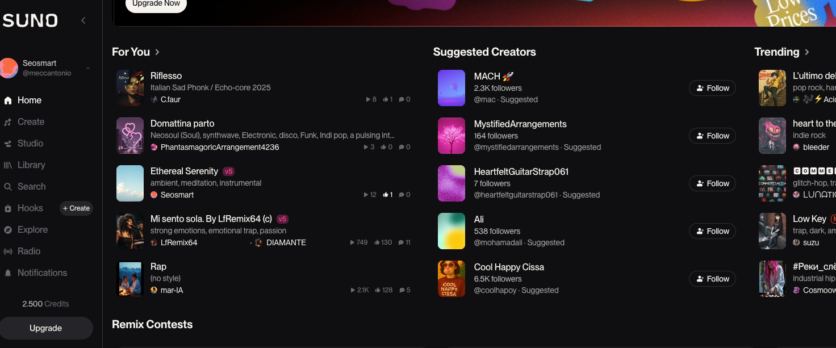Open the Domattina parto cover thumbnail

130,136
